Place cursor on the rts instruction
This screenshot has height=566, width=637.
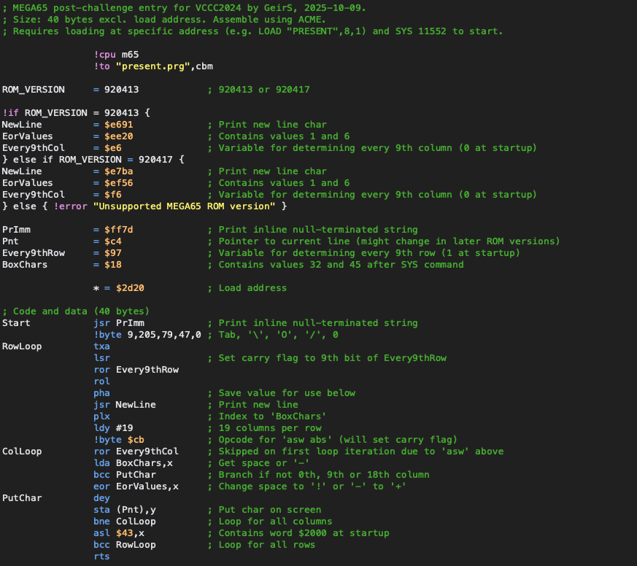point(101,557)
